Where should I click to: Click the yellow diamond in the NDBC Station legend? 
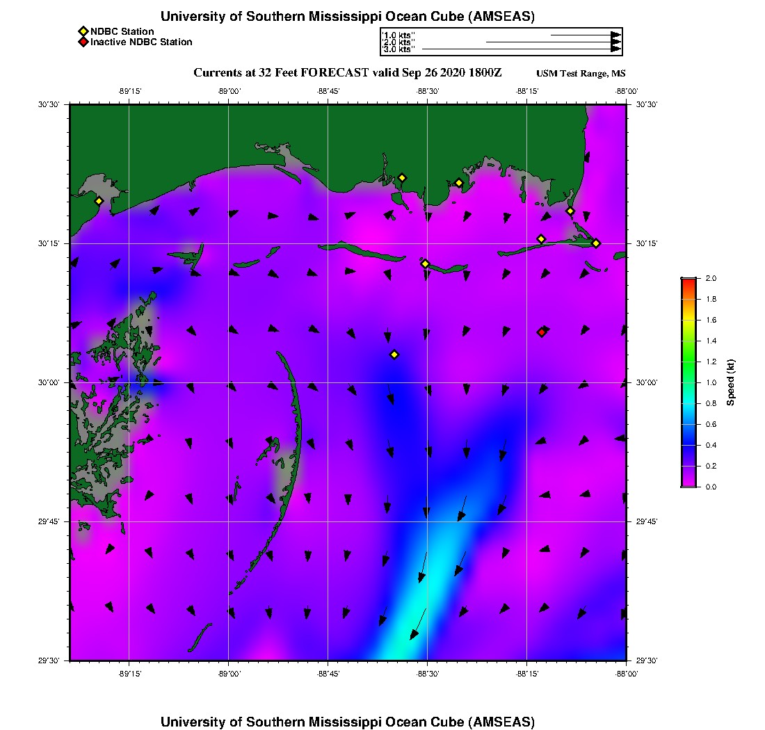click(x=83, y=31)
